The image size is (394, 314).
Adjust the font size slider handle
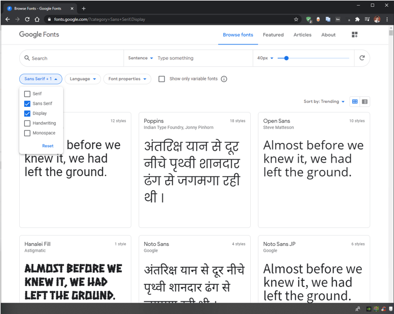tap(286, 58)
